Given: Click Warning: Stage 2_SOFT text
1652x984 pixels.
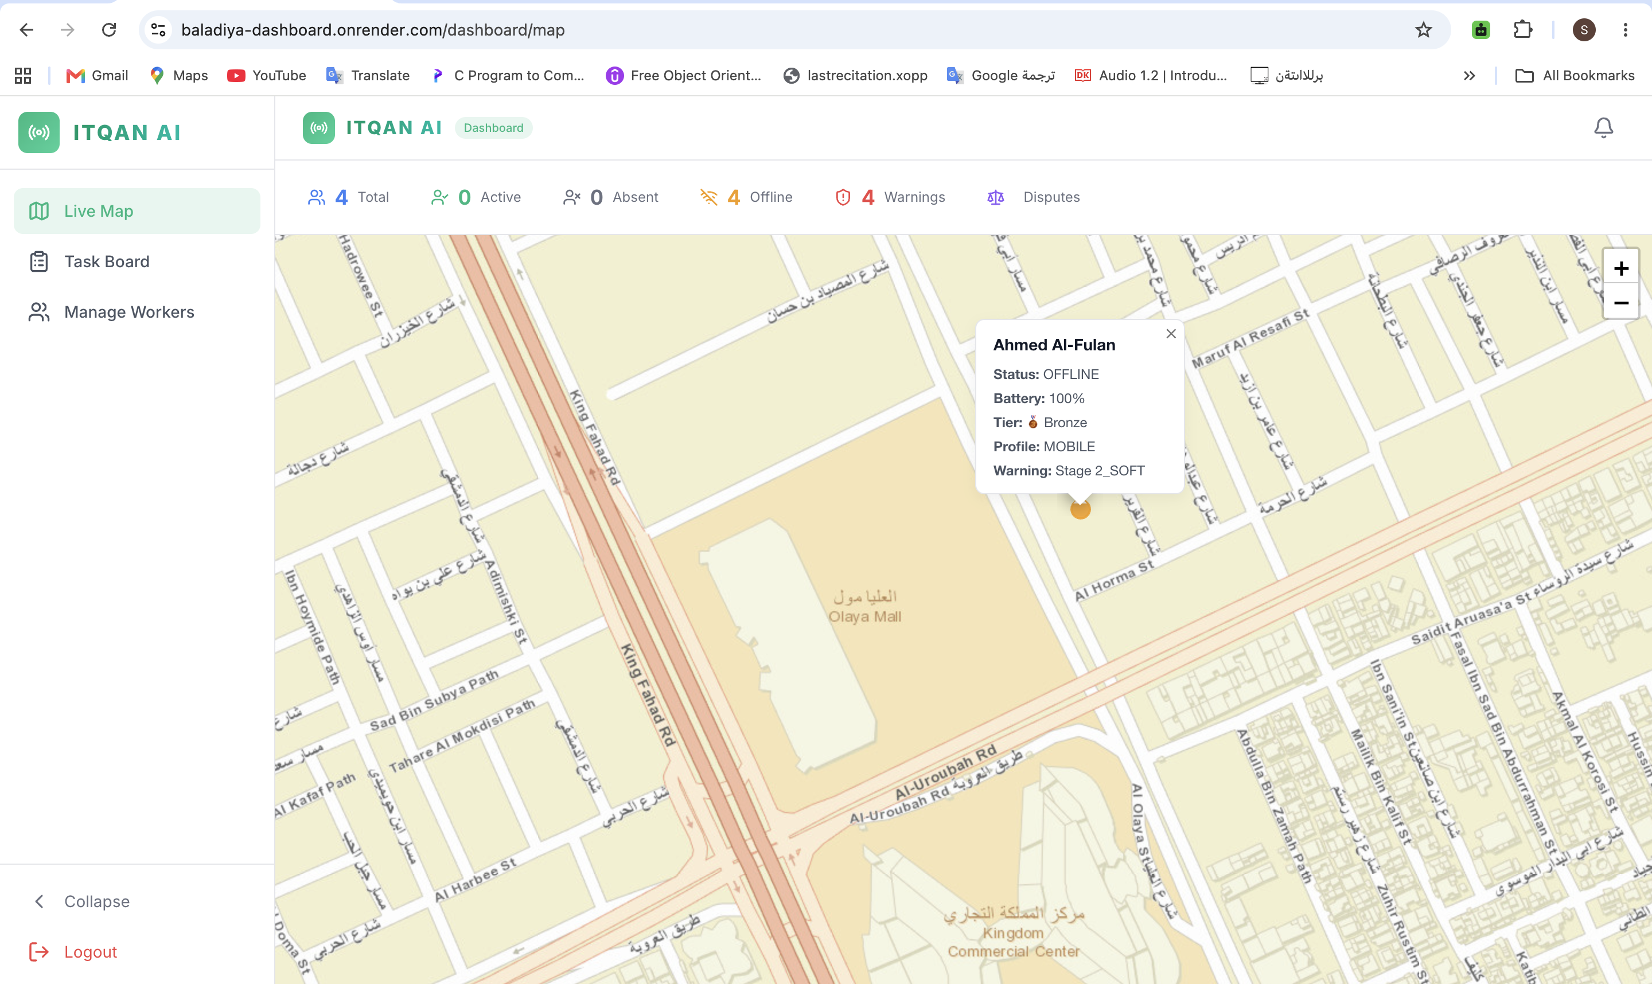Looking at the screenshot, I should click(1069, 471).
